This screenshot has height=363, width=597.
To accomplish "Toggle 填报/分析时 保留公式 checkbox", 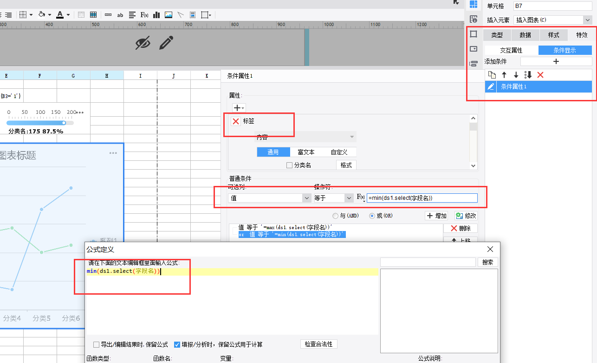I will tap(177, 344).
